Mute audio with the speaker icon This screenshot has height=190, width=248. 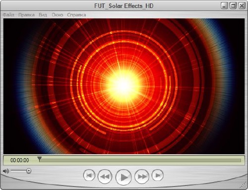click(6, 171)
